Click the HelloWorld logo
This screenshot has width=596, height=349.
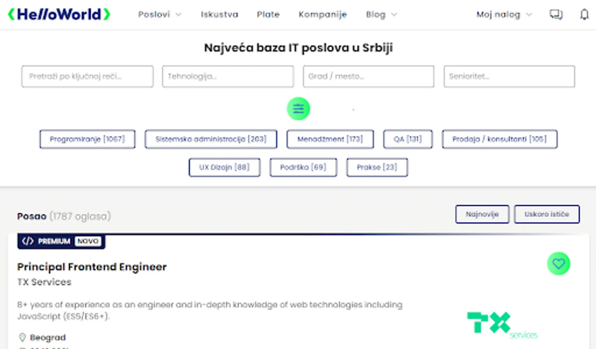pyautogui.click(x=59, y=14)
